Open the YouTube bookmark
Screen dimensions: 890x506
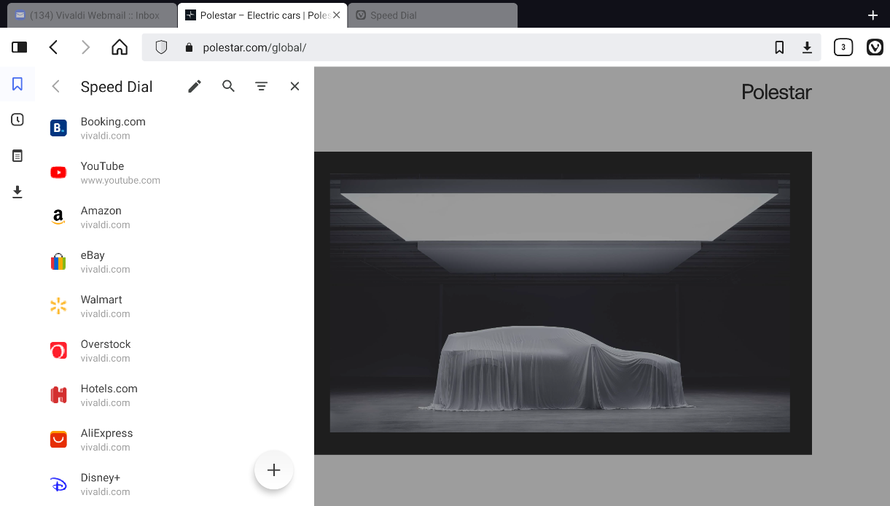pos(176,173)
